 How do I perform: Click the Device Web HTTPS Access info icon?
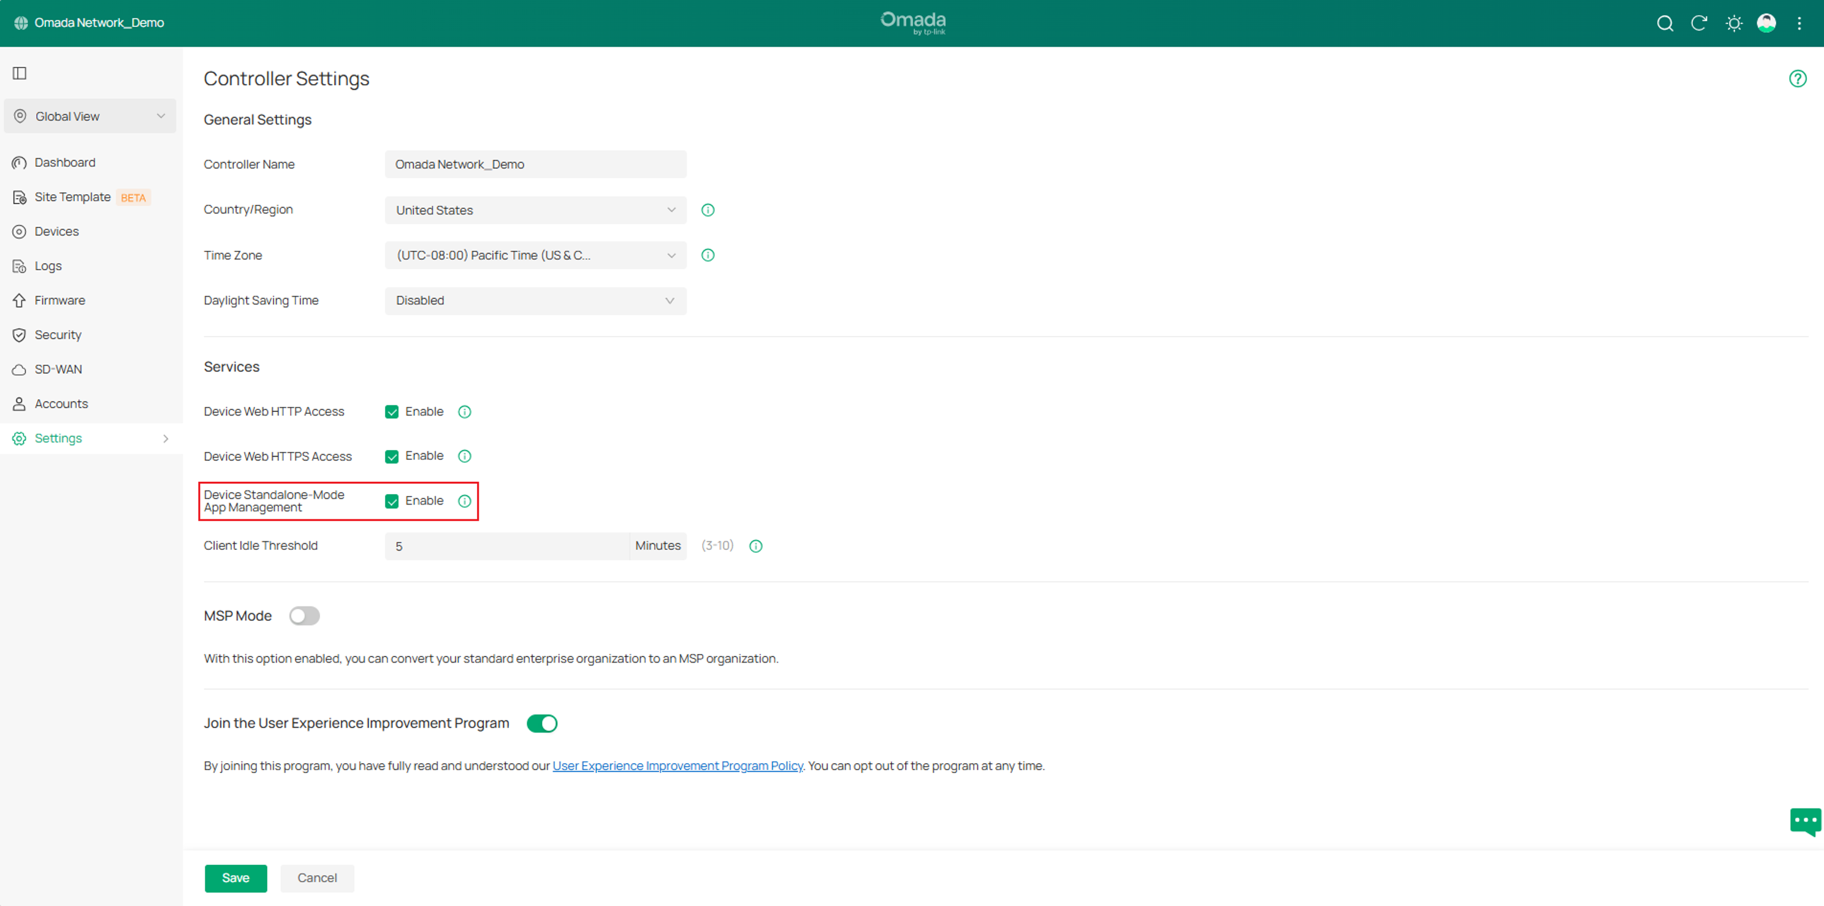pyautogui.click(x=465, y=457)
